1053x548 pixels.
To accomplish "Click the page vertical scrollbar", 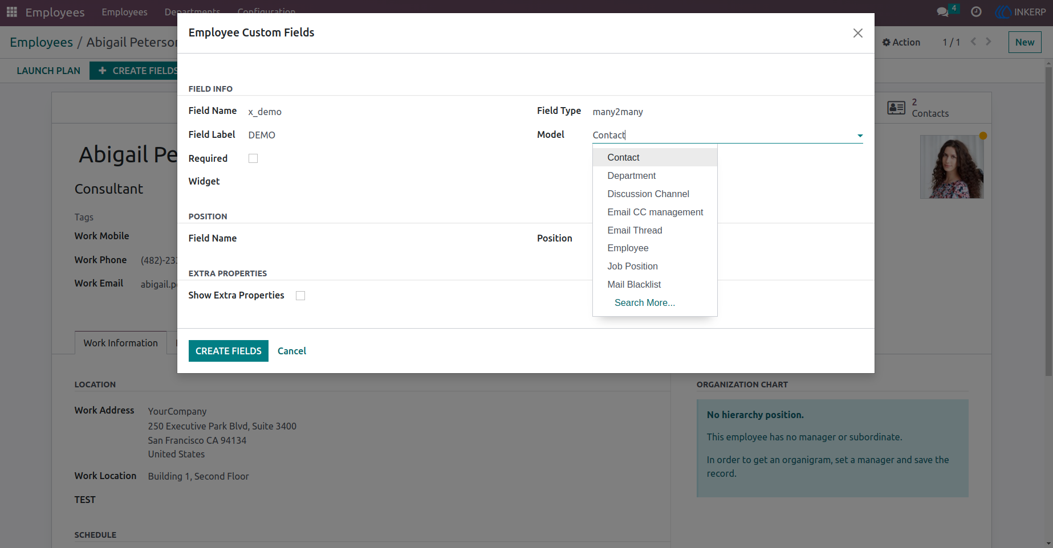I will [1048, 222].
